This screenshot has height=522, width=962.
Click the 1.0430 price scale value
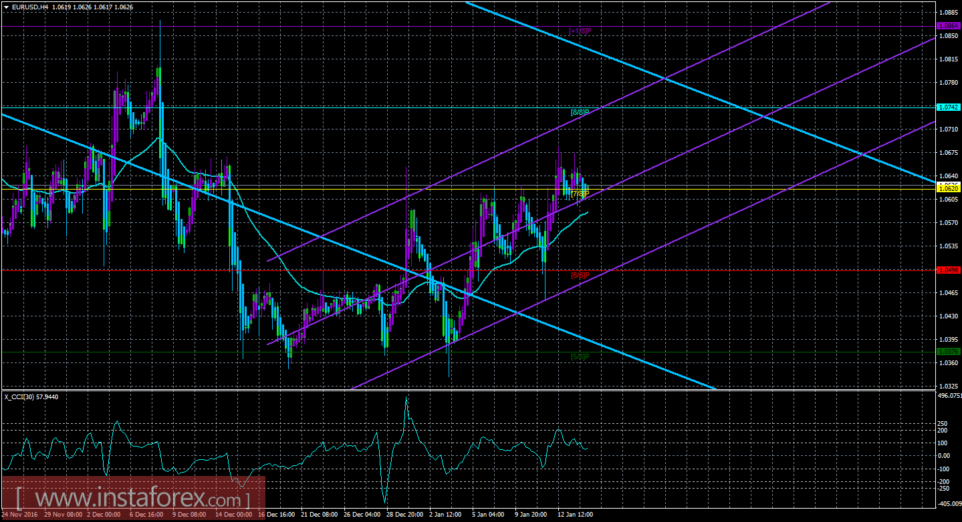[x=949, y=316]
